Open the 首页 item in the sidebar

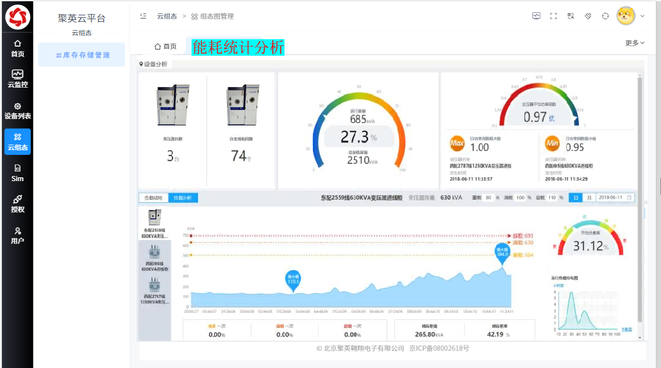[17, 49]
